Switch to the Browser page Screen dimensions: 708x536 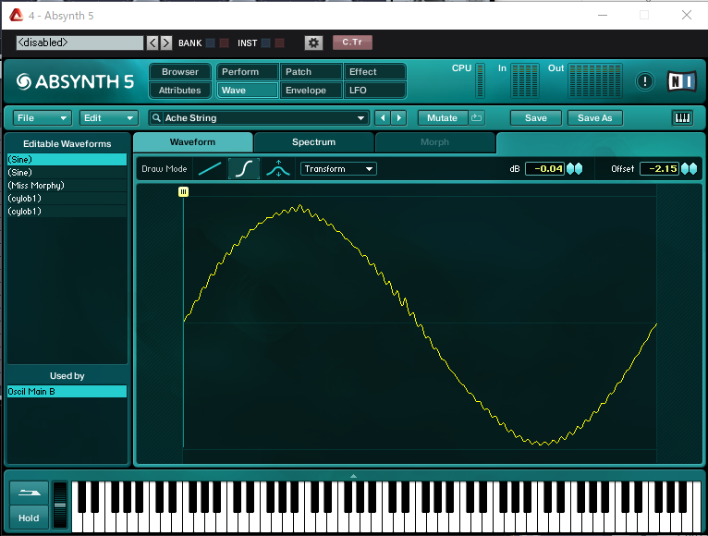point(180,72)
